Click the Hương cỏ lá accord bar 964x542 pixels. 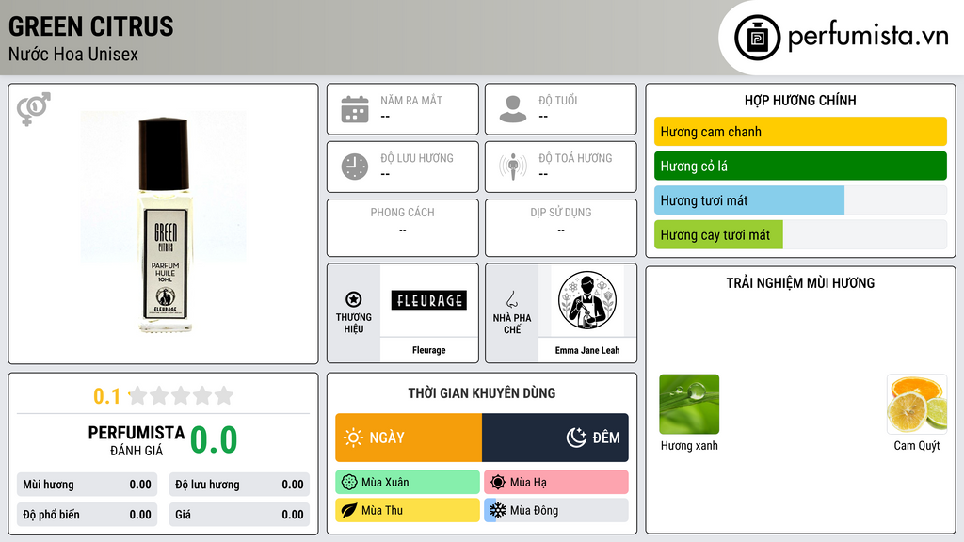tap(800, 166)
